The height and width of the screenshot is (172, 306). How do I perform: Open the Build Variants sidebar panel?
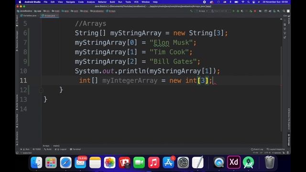coord(17,102)
